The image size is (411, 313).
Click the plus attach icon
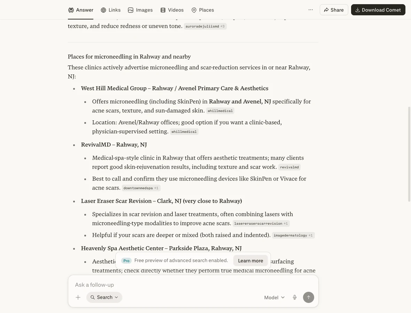pyautogui.click(x=78, y=297)
